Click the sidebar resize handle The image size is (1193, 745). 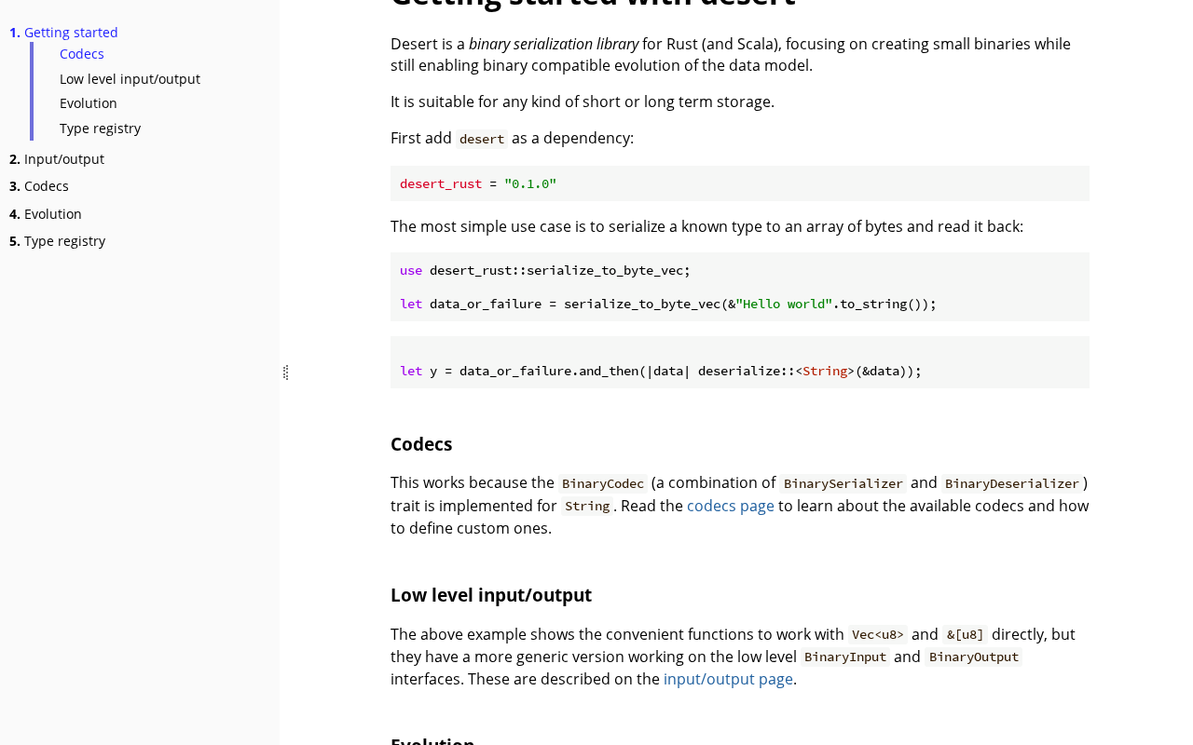pyautogui.click(x=285, y=372)
